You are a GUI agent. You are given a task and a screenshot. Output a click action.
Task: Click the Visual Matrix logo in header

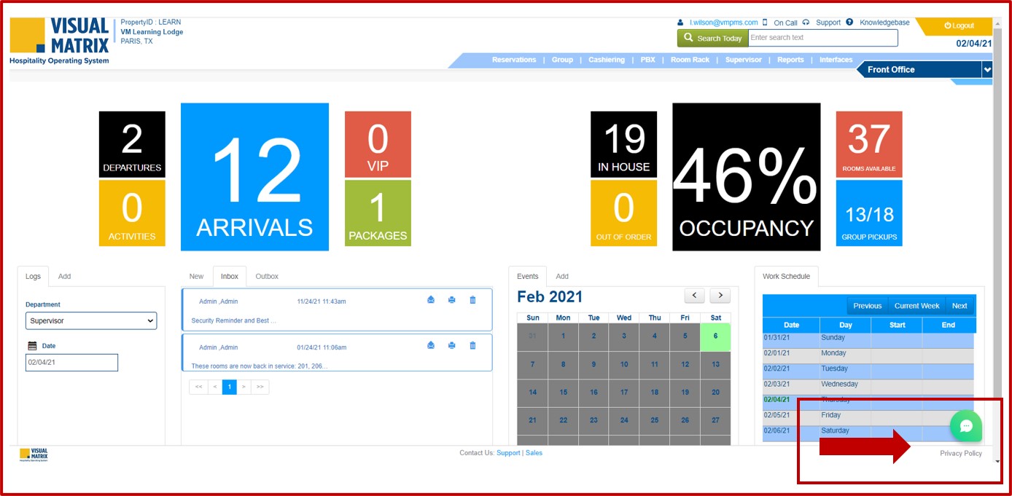pyautogui.click(x=60, y=40)
